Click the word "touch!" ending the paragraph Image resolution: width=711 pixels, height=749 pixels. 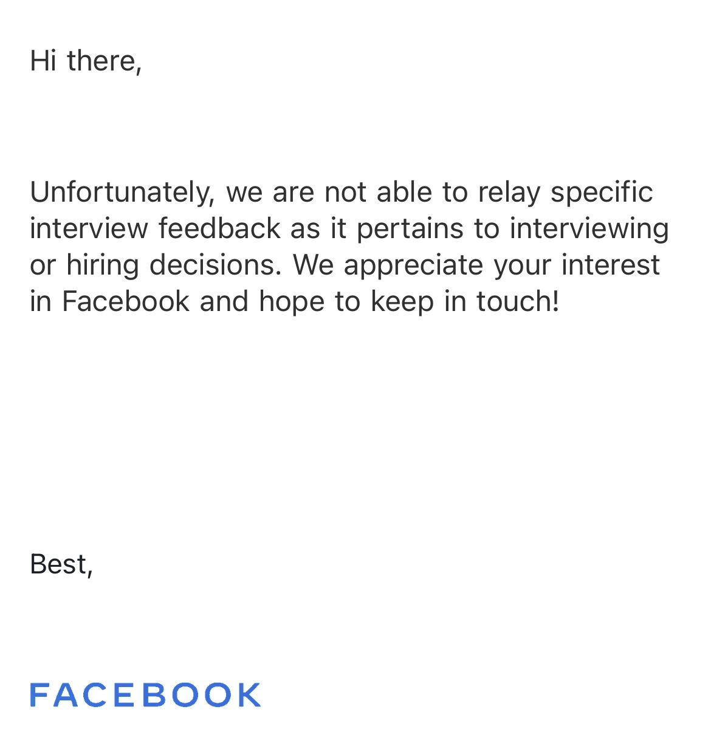517,301
